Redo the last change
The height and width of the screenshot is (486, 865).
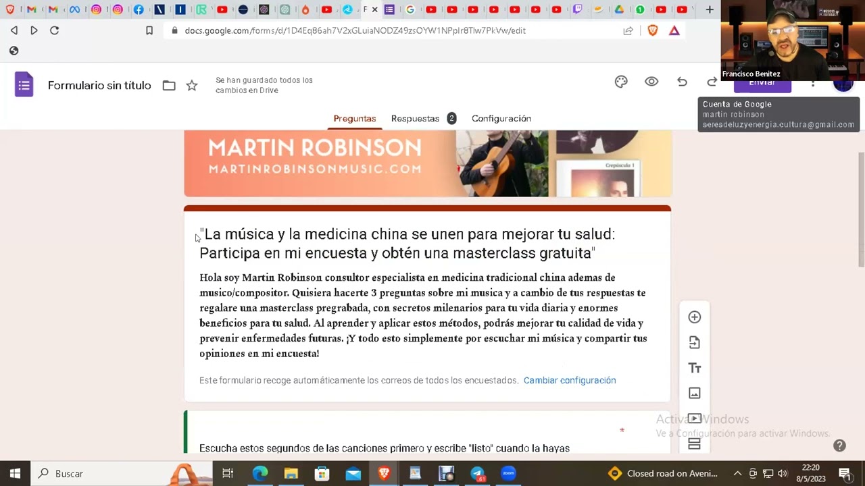tap(712, 82)
